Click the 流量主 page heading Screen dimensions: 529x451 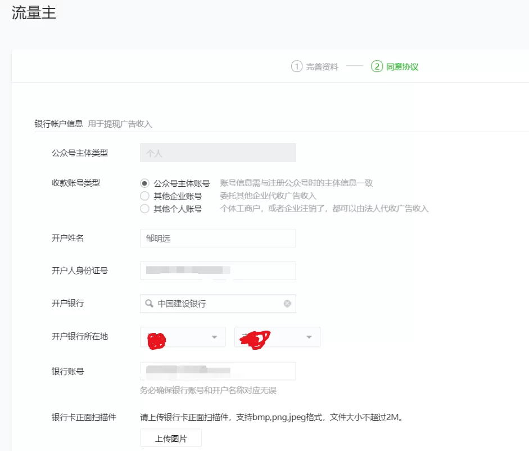coord(34,13)
